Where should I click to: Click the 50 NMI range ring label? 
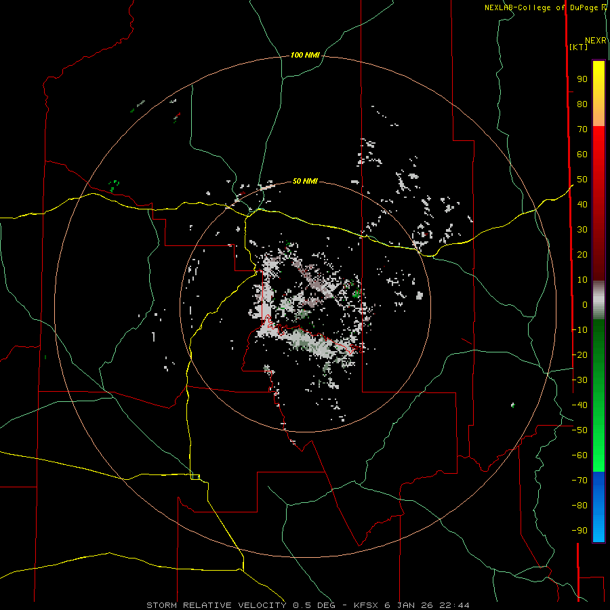click(305, 181)
